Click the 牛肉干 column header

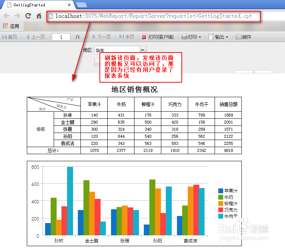(x=202, y=104)
